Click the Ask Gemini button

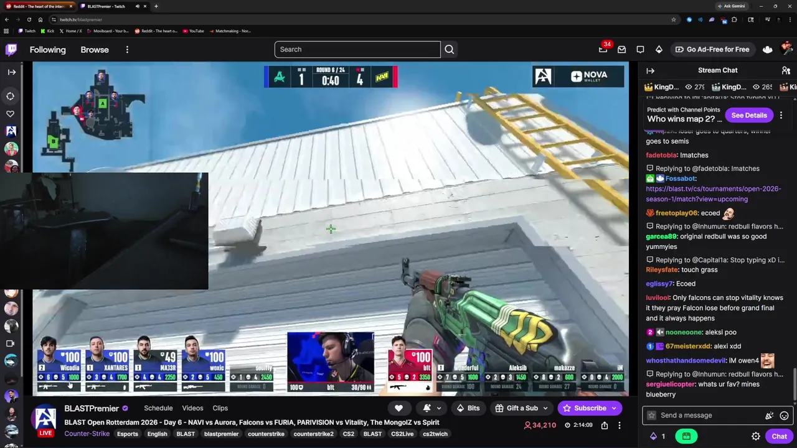(732, 6)
